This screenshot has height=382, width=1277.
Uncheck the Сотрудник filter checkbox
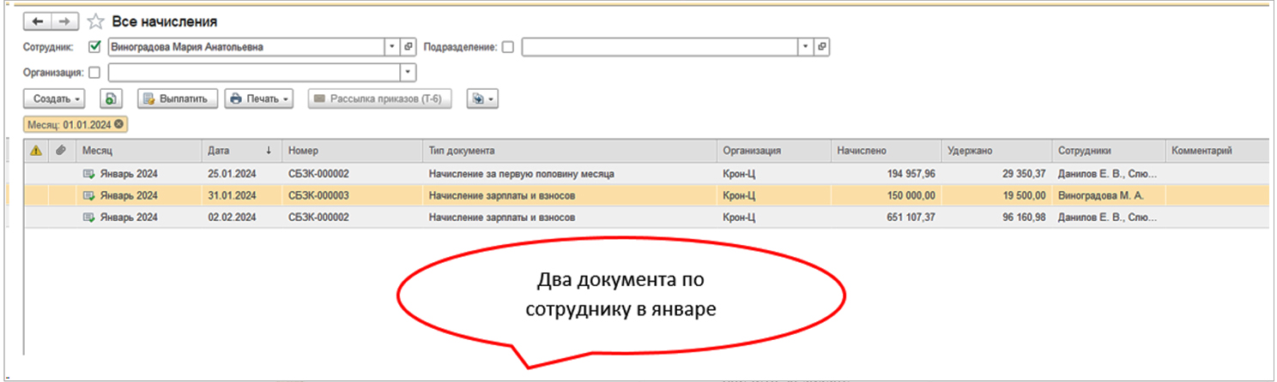point(95,47)
